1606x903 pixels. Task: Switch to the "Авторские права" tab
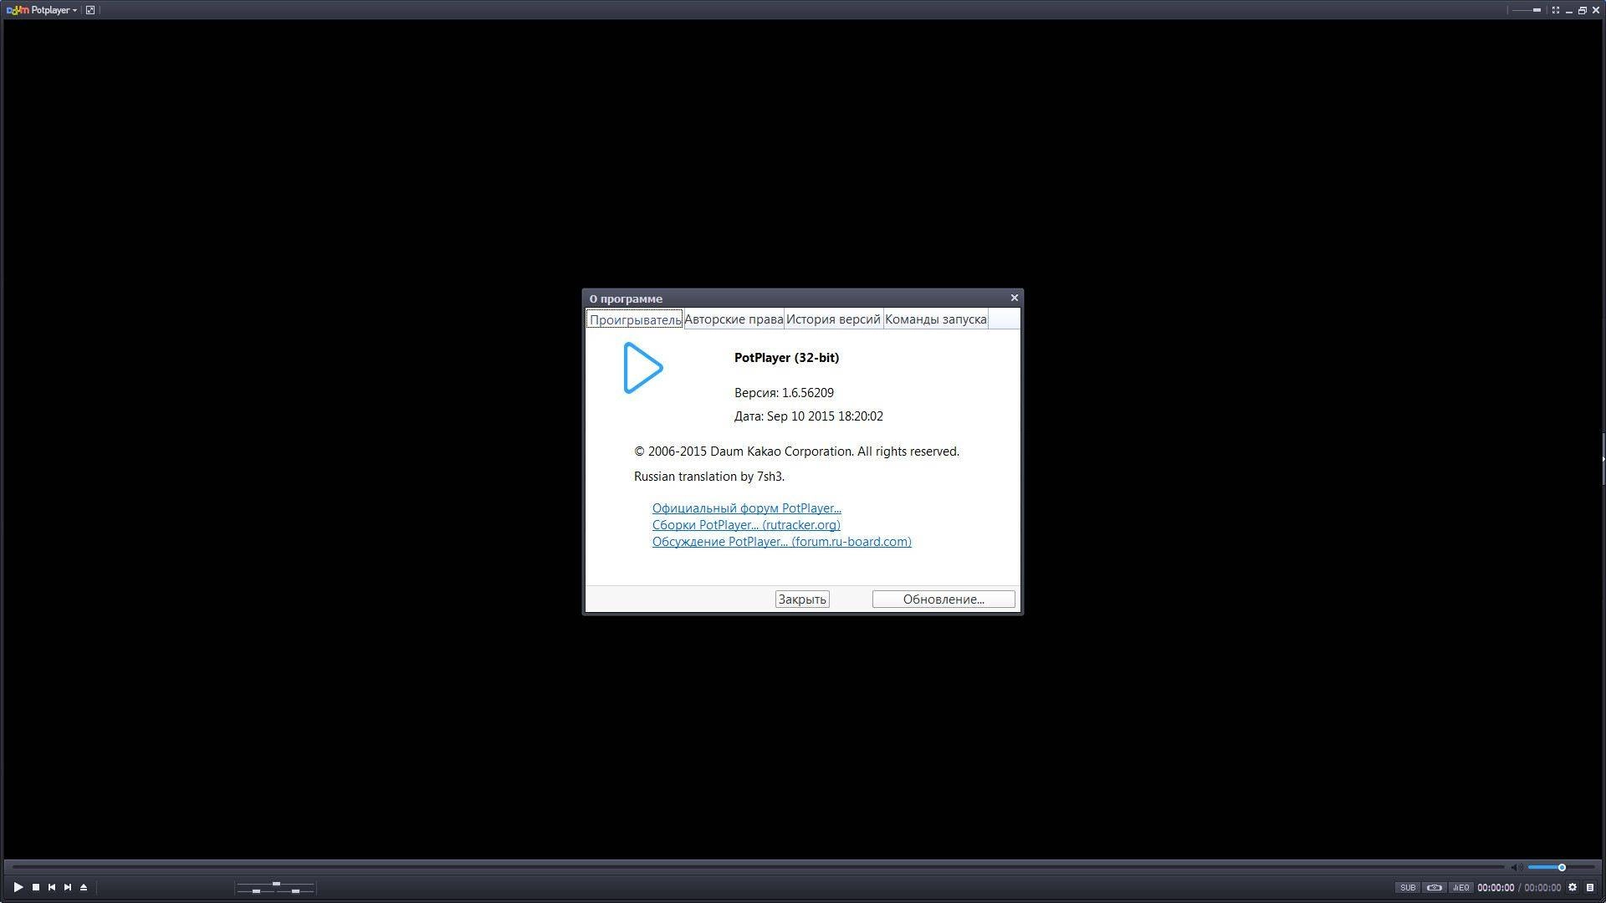pyautogui.click(x=734, y=319)
